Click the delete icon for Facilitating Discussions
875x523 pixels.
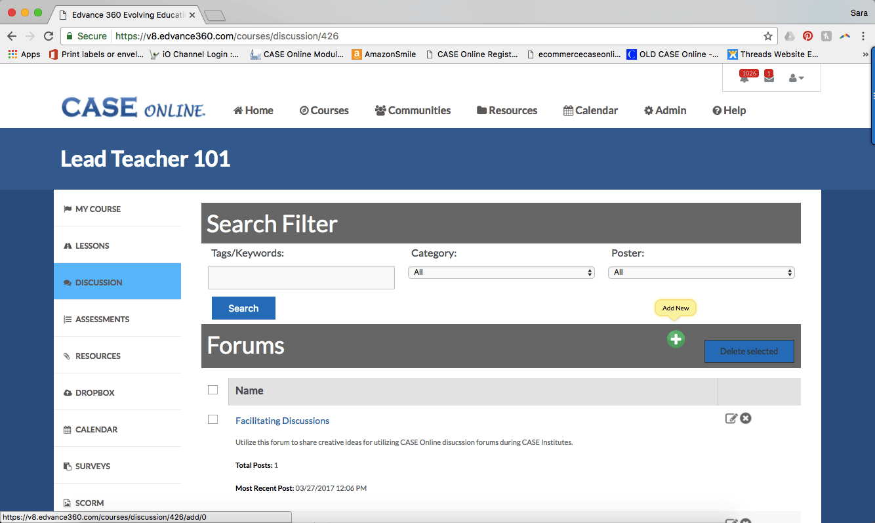tap(746, 419)
